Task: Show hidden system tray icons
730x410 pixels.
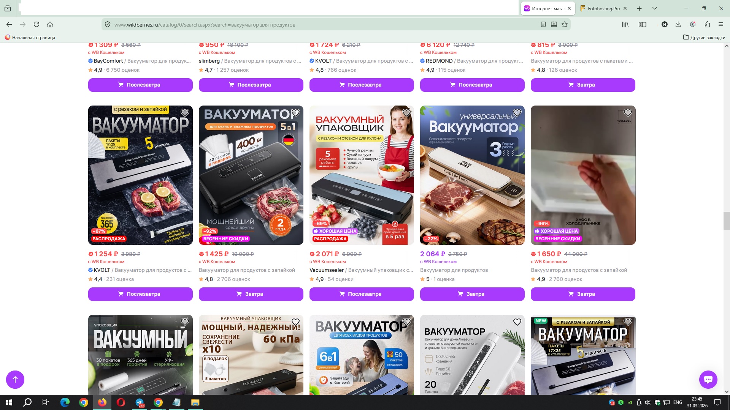Action: 602,402
